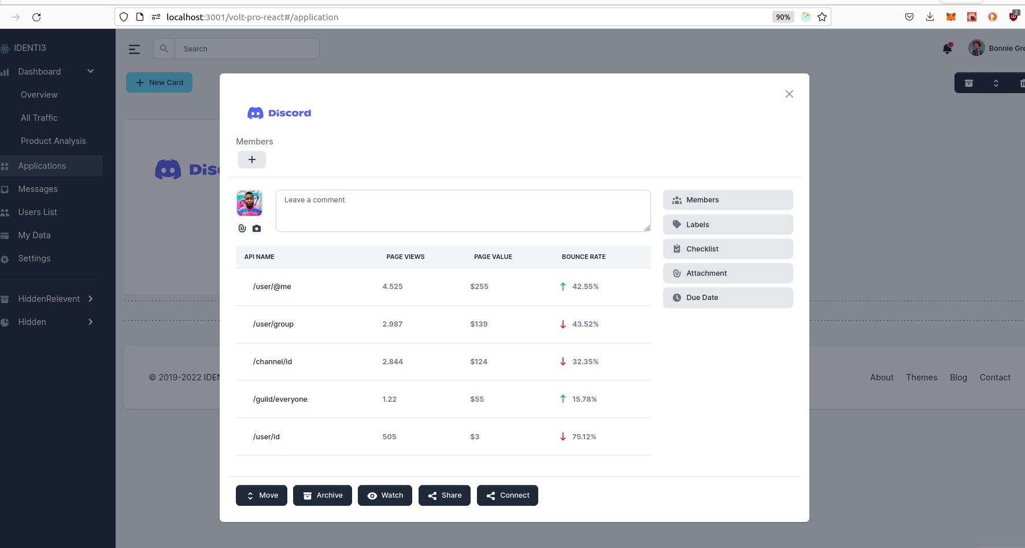Open Overview in sidebar
1025x548 pixels.
pos(39,95)
